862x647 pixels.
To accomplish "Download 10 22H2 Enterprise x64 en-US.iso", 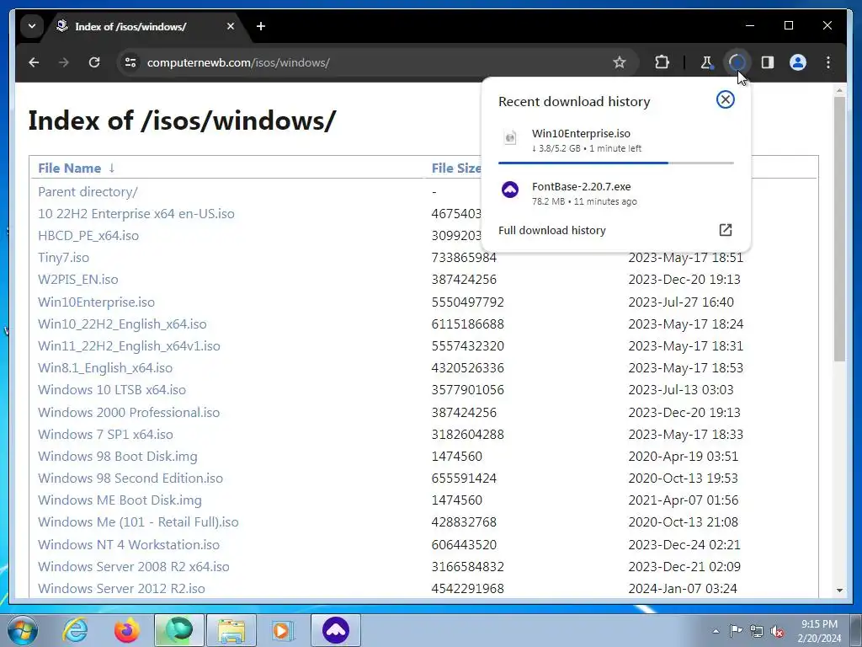I will point(136,213).
